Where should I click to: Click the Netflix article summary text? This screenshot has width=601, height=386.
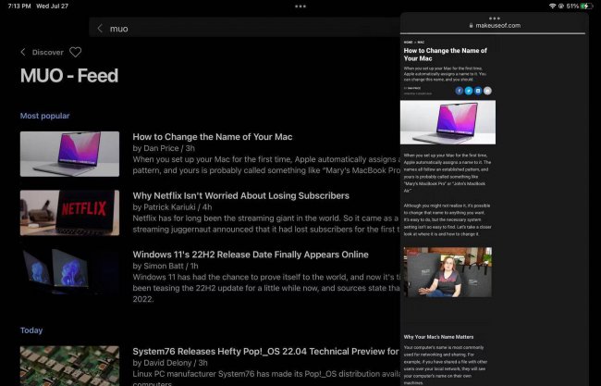point(266,224)
